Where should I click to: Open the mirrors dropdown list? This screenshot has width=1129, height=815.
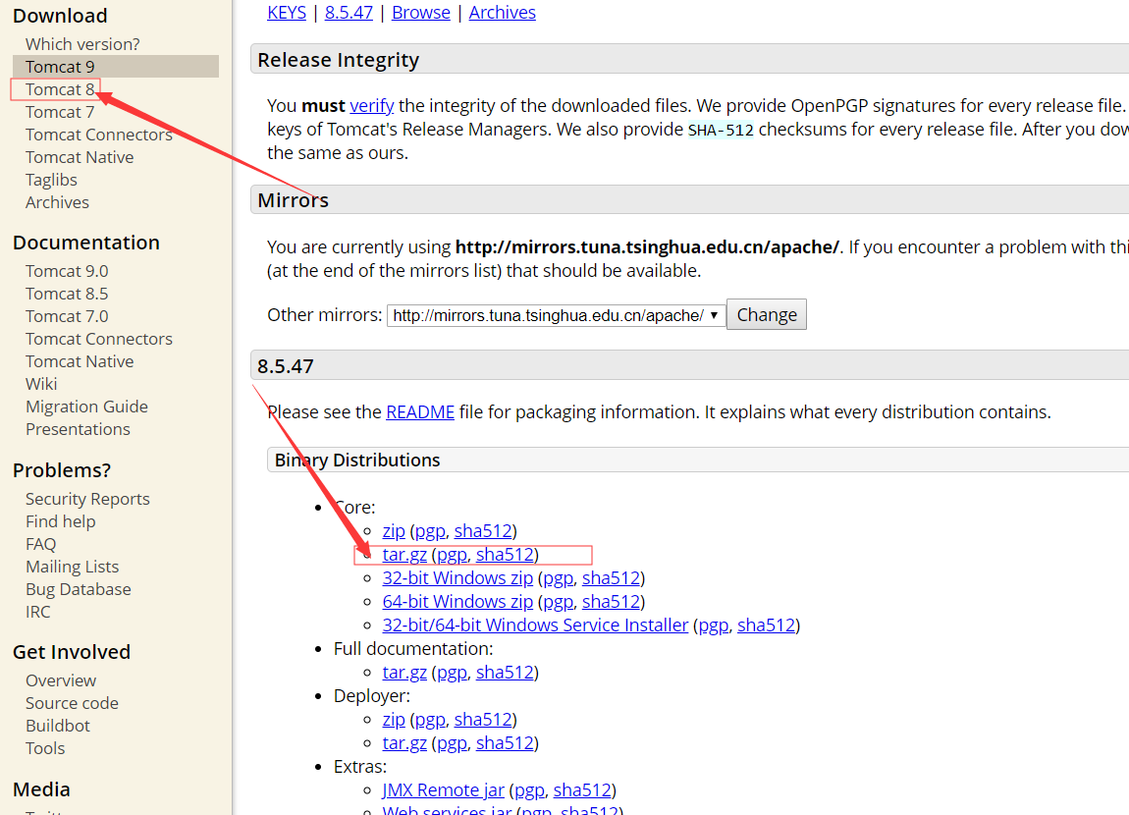[556, 315]
